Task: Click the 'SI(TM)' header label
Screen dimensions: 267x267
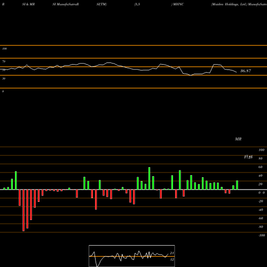Action: pos(101,4)
